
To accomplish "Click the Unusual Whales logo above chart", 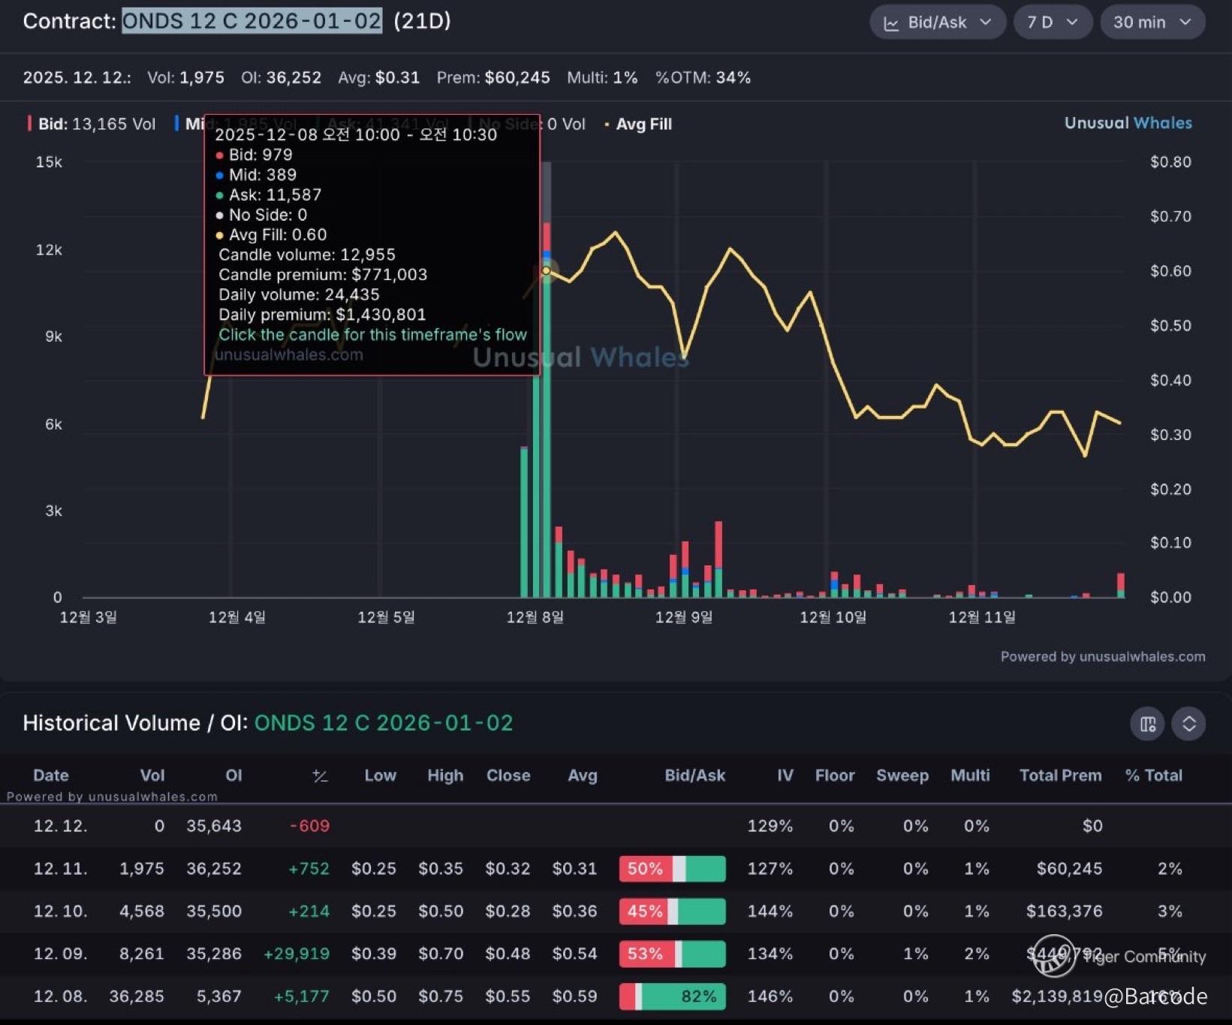I will point(1128,123).
